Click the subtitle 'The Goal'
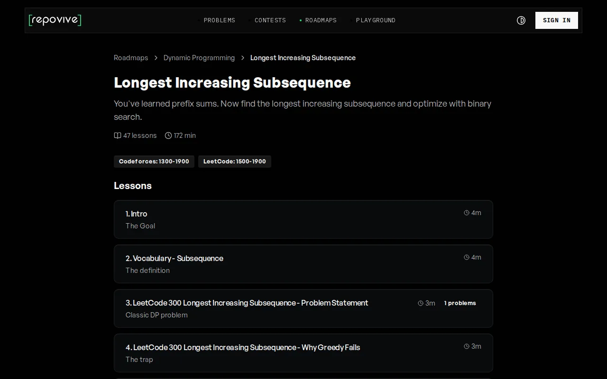This screenshot has height=379, width=607. tap(140, 226)
